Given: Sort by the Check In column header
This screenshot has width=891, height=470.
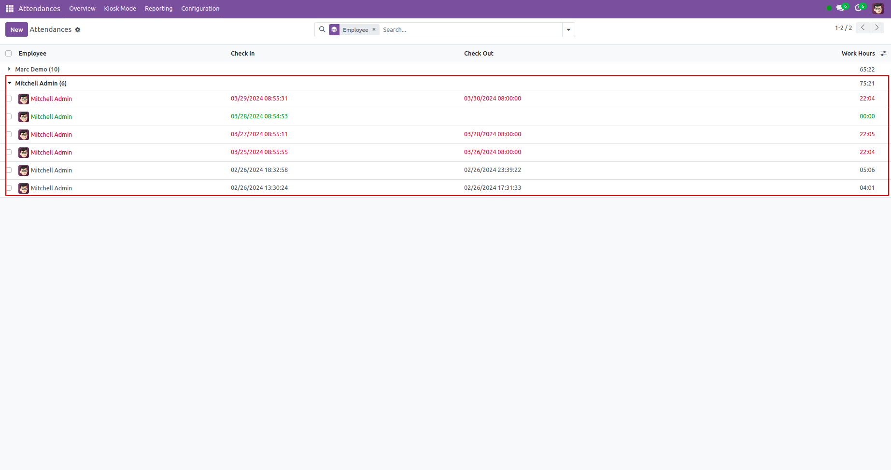Looking at the screenshot, I should click(x=242, y=54).
